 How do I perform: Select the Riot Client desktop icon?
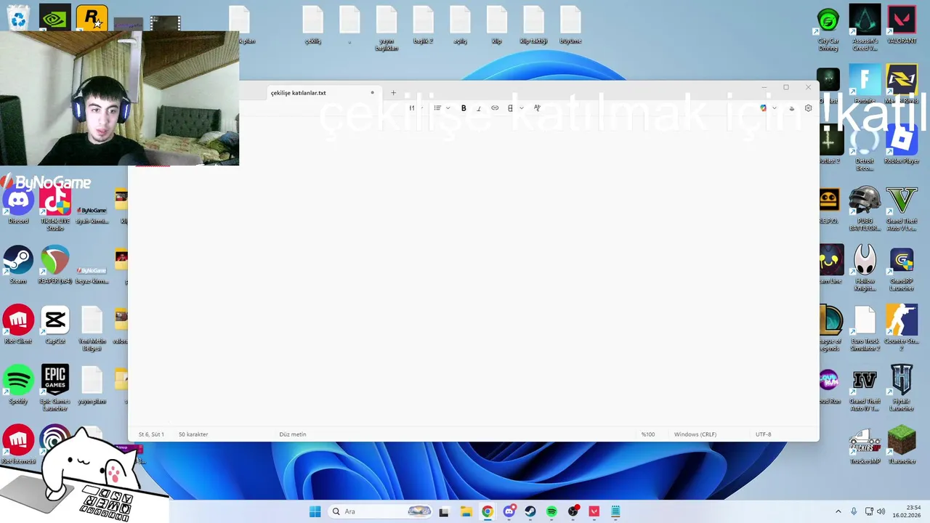[x=18, y=325]
